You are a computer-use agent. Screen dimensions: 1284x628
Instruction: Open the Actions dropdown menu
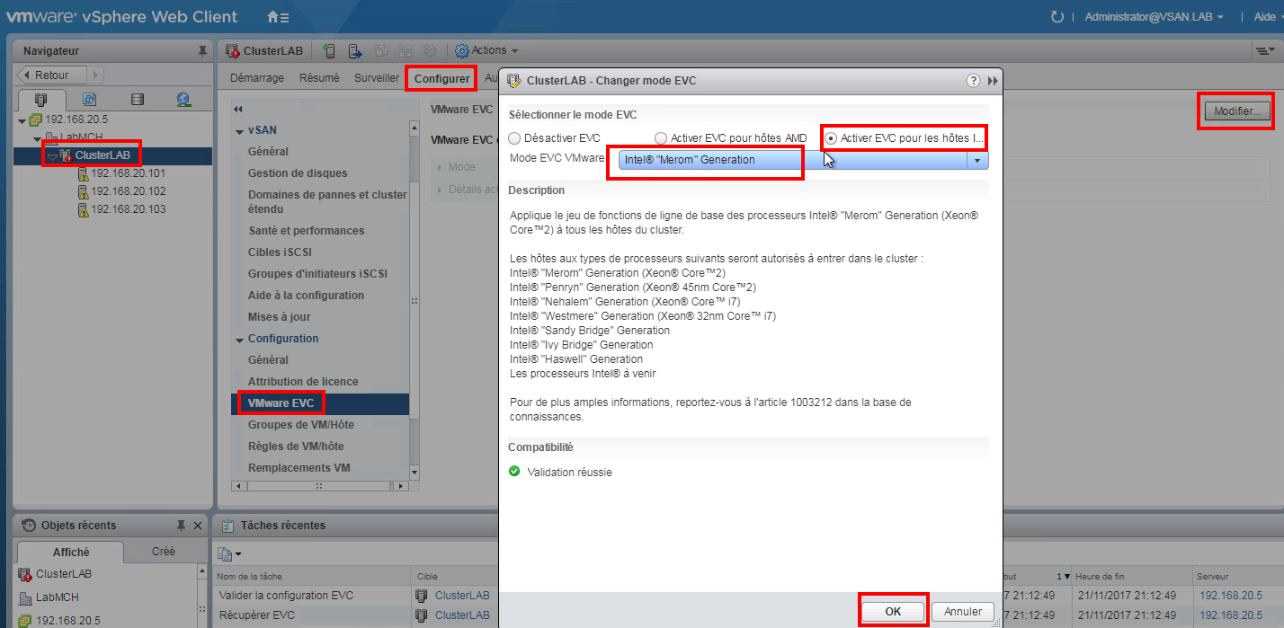click(486, 50)
